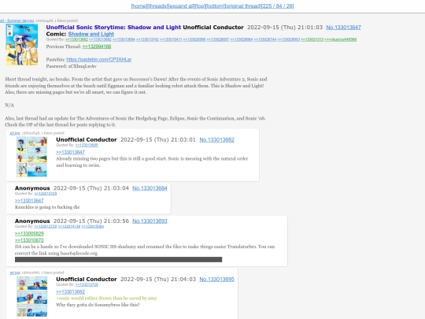This screenshot has width=425, height=319.
Task: Open the [threads] navigation link
Action: (x=157, y=6)
